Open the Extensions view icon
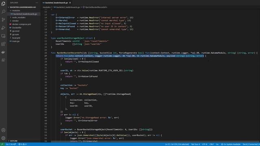The height and width of the screenshot is (146, 260). [3, 44]
